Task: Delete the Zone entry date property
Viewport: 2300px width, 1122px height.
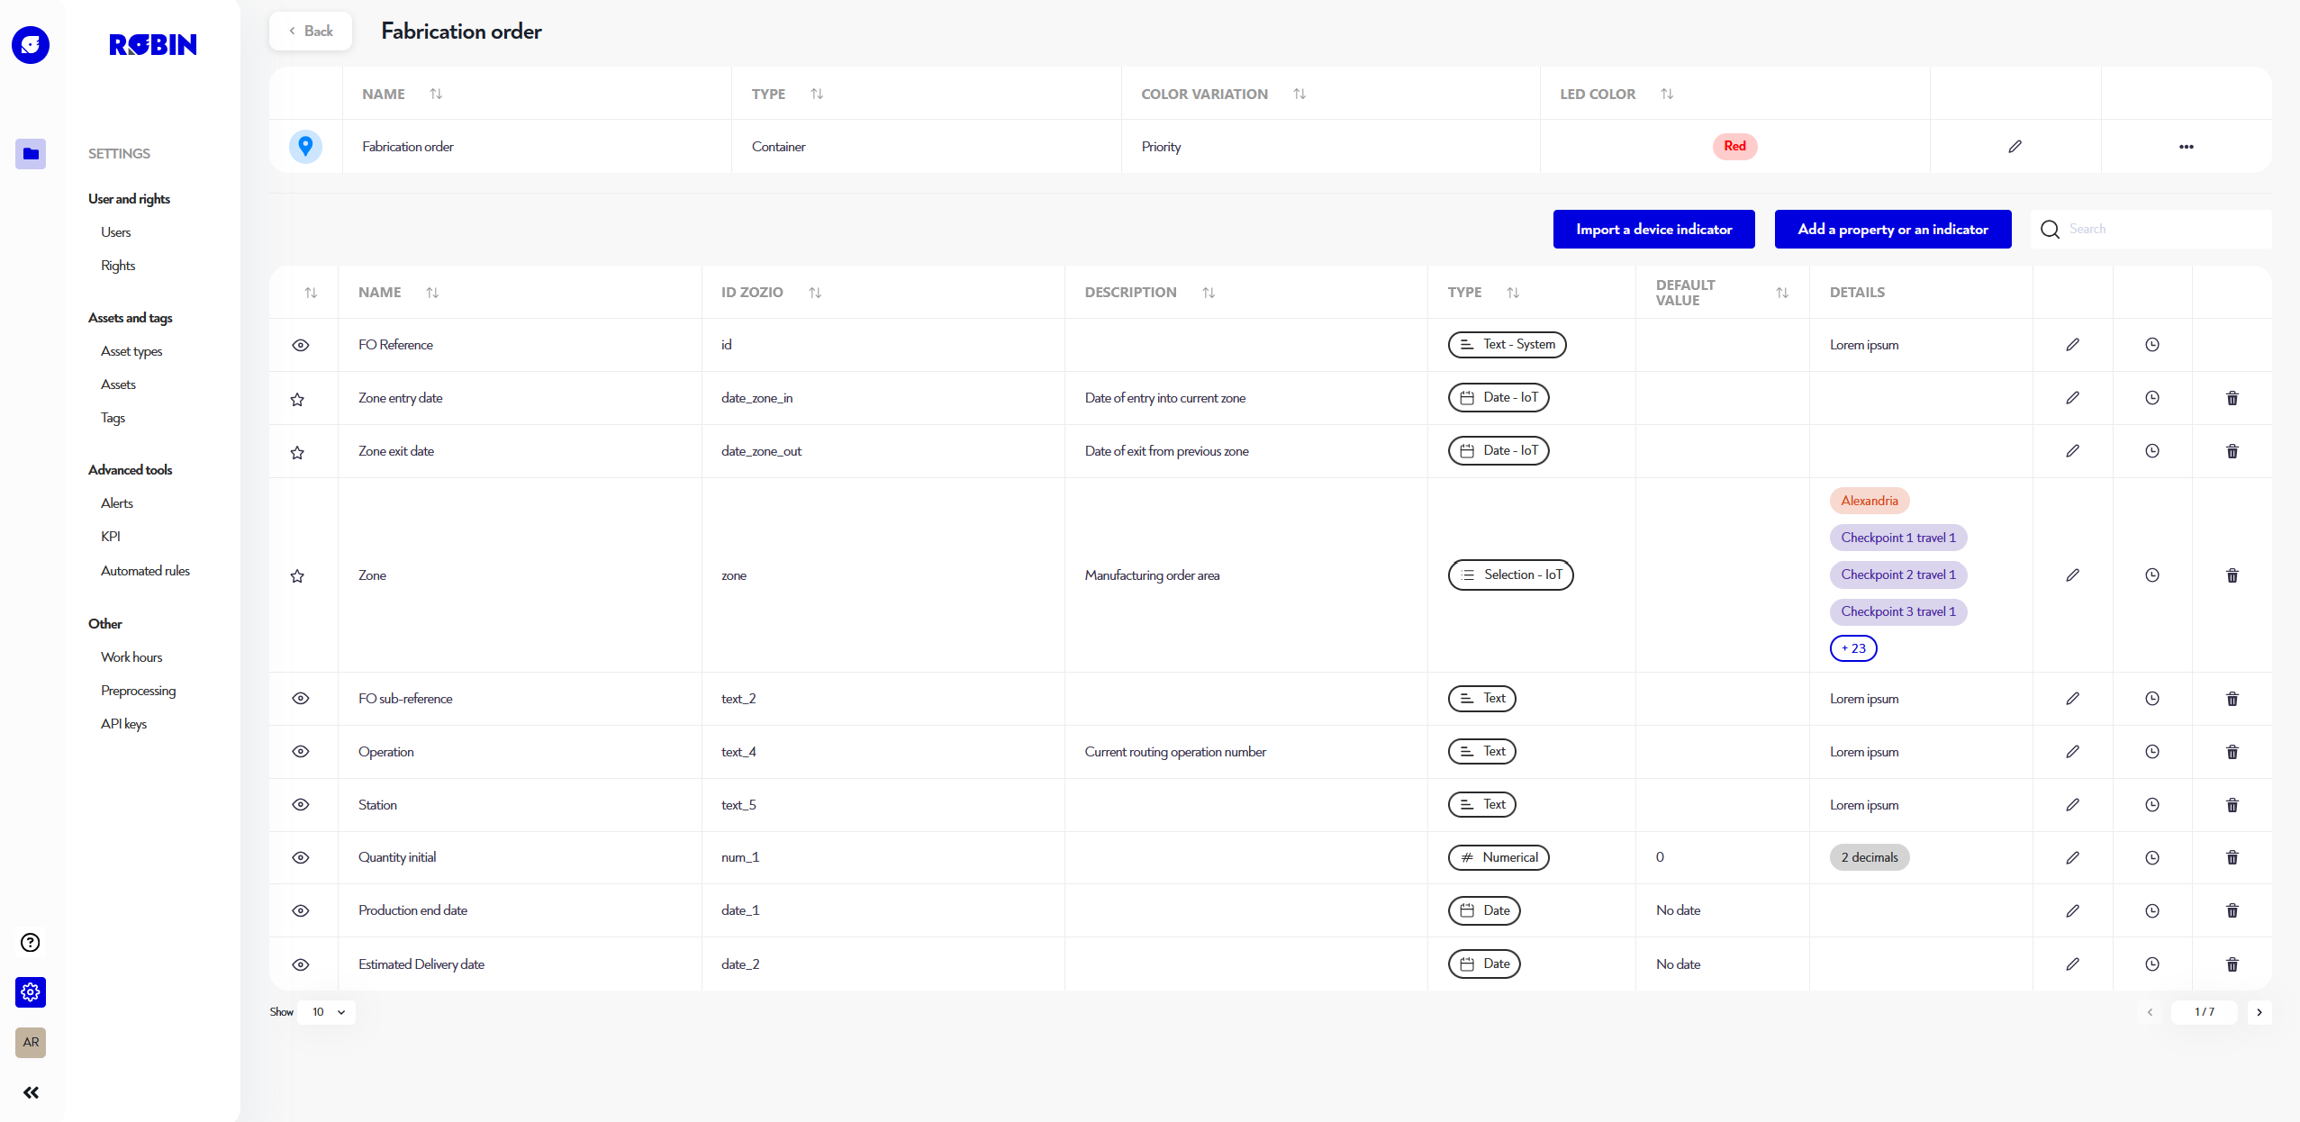Action: pyautogui.click(x=2232, y=398)
